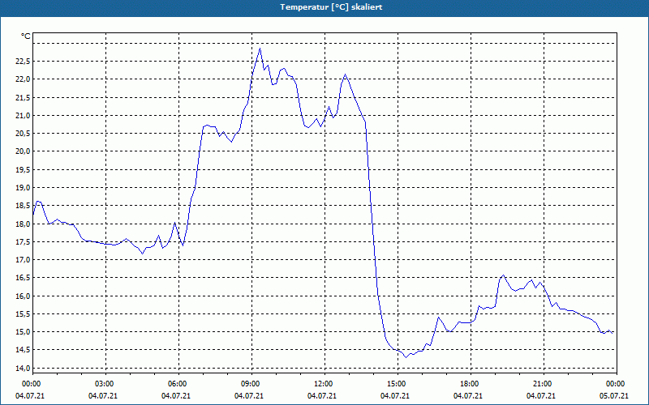Select the 22,0 y-axis value
The height and width of the screenshot is (405, 649).
(23, 79)
